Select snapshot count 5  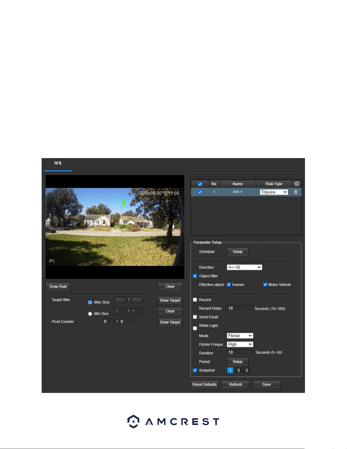247,370
